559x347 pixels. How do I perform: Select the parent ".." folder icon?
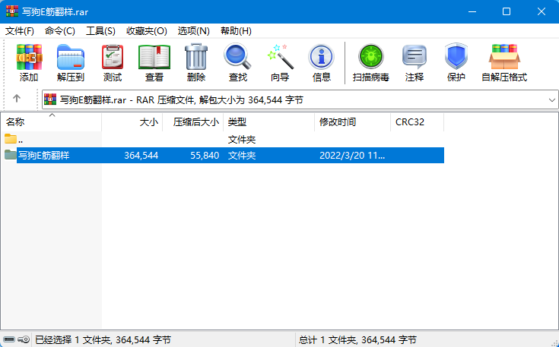coord(11,138)
